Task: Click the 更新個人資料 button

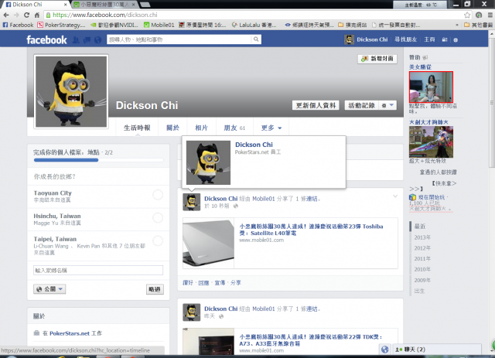Action: pos(316,105)
